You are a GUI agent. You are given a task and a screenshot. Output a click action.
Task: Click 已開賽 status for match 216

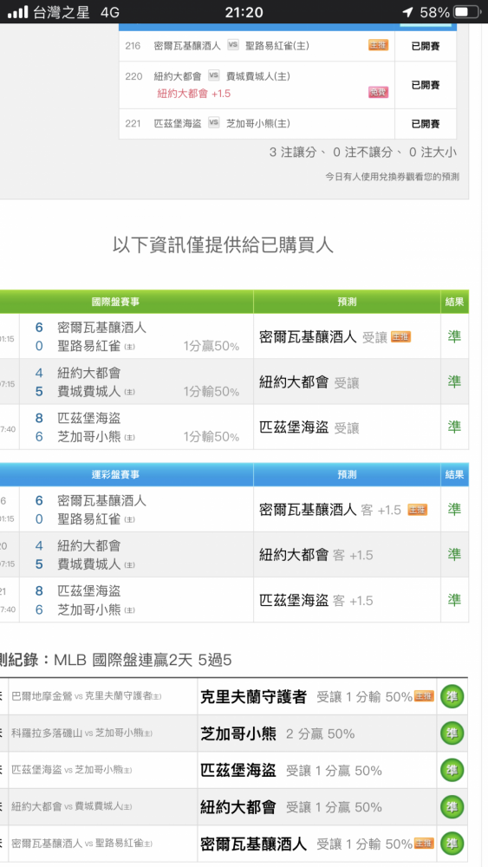point(425,46)
